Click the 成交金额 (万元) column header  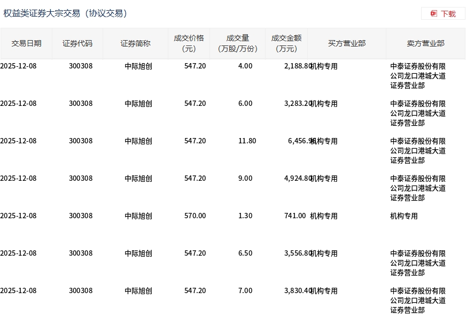pyautogui.click(x=286, y=43)
